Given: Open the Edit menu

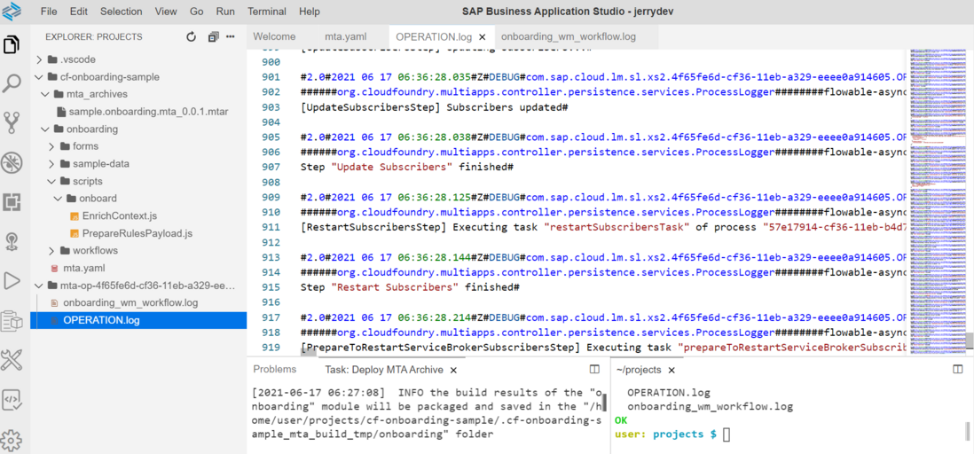Looking at the screenshot, I should pos(78,12).
